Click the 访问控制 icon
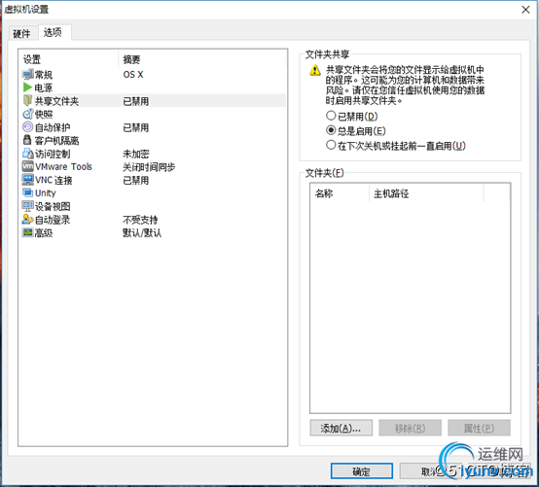The height and width of the screenshot is (487, 539). point(27,154)
